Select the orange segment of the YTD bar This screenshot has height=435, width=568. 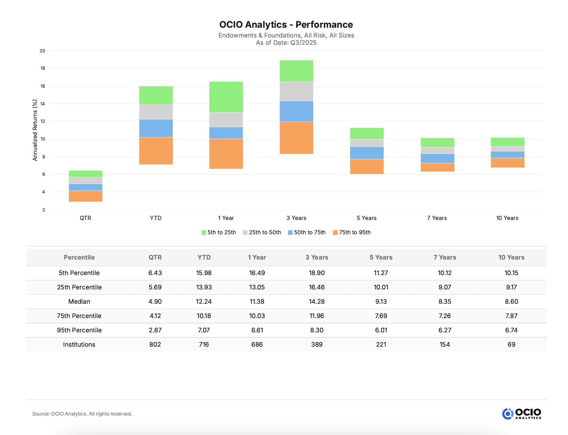[156, 151]
